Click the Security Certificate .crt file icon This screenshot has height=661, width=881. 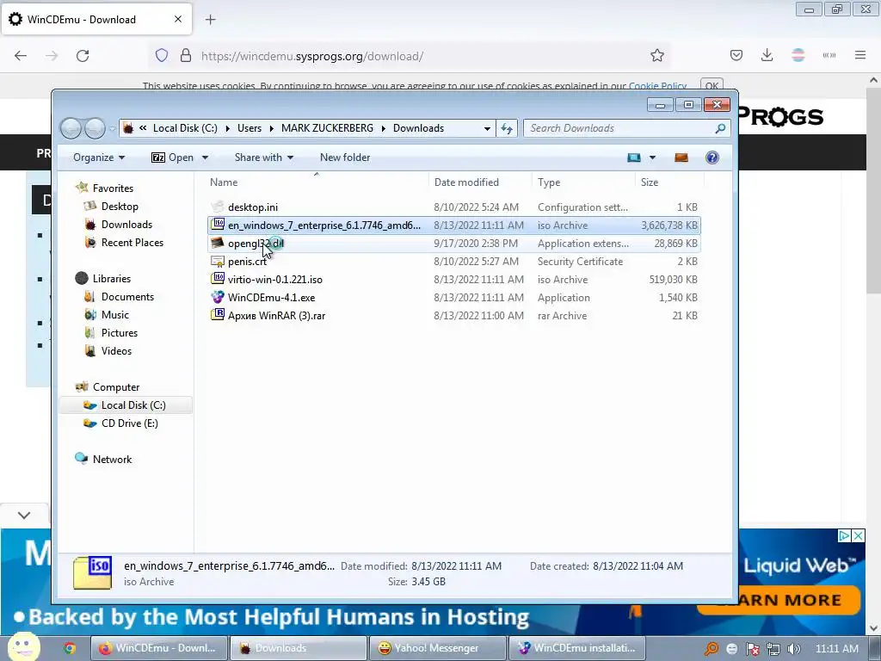[x=218, y=262]
